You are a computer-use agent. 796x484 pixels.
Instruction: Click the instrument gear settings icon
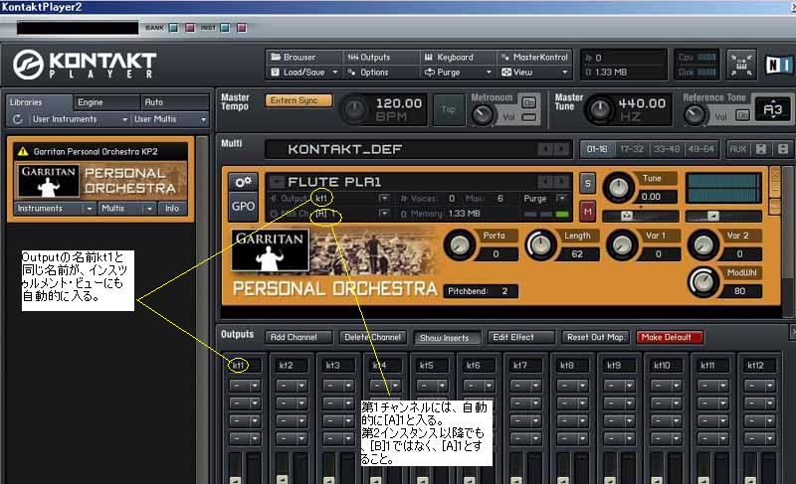coord(243,182)
